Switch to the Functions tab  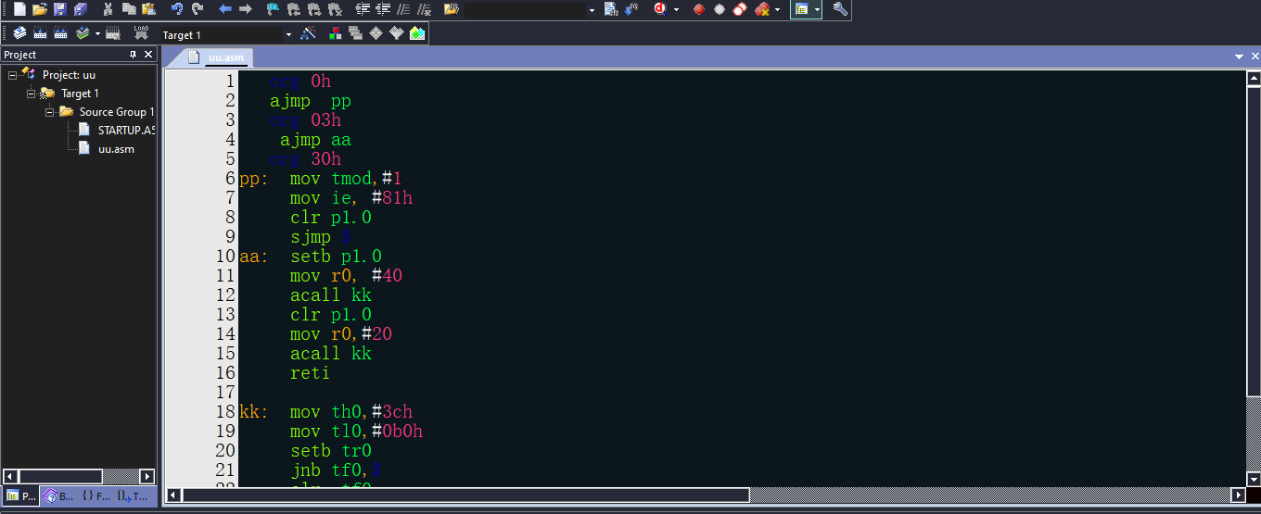point(96,496)
